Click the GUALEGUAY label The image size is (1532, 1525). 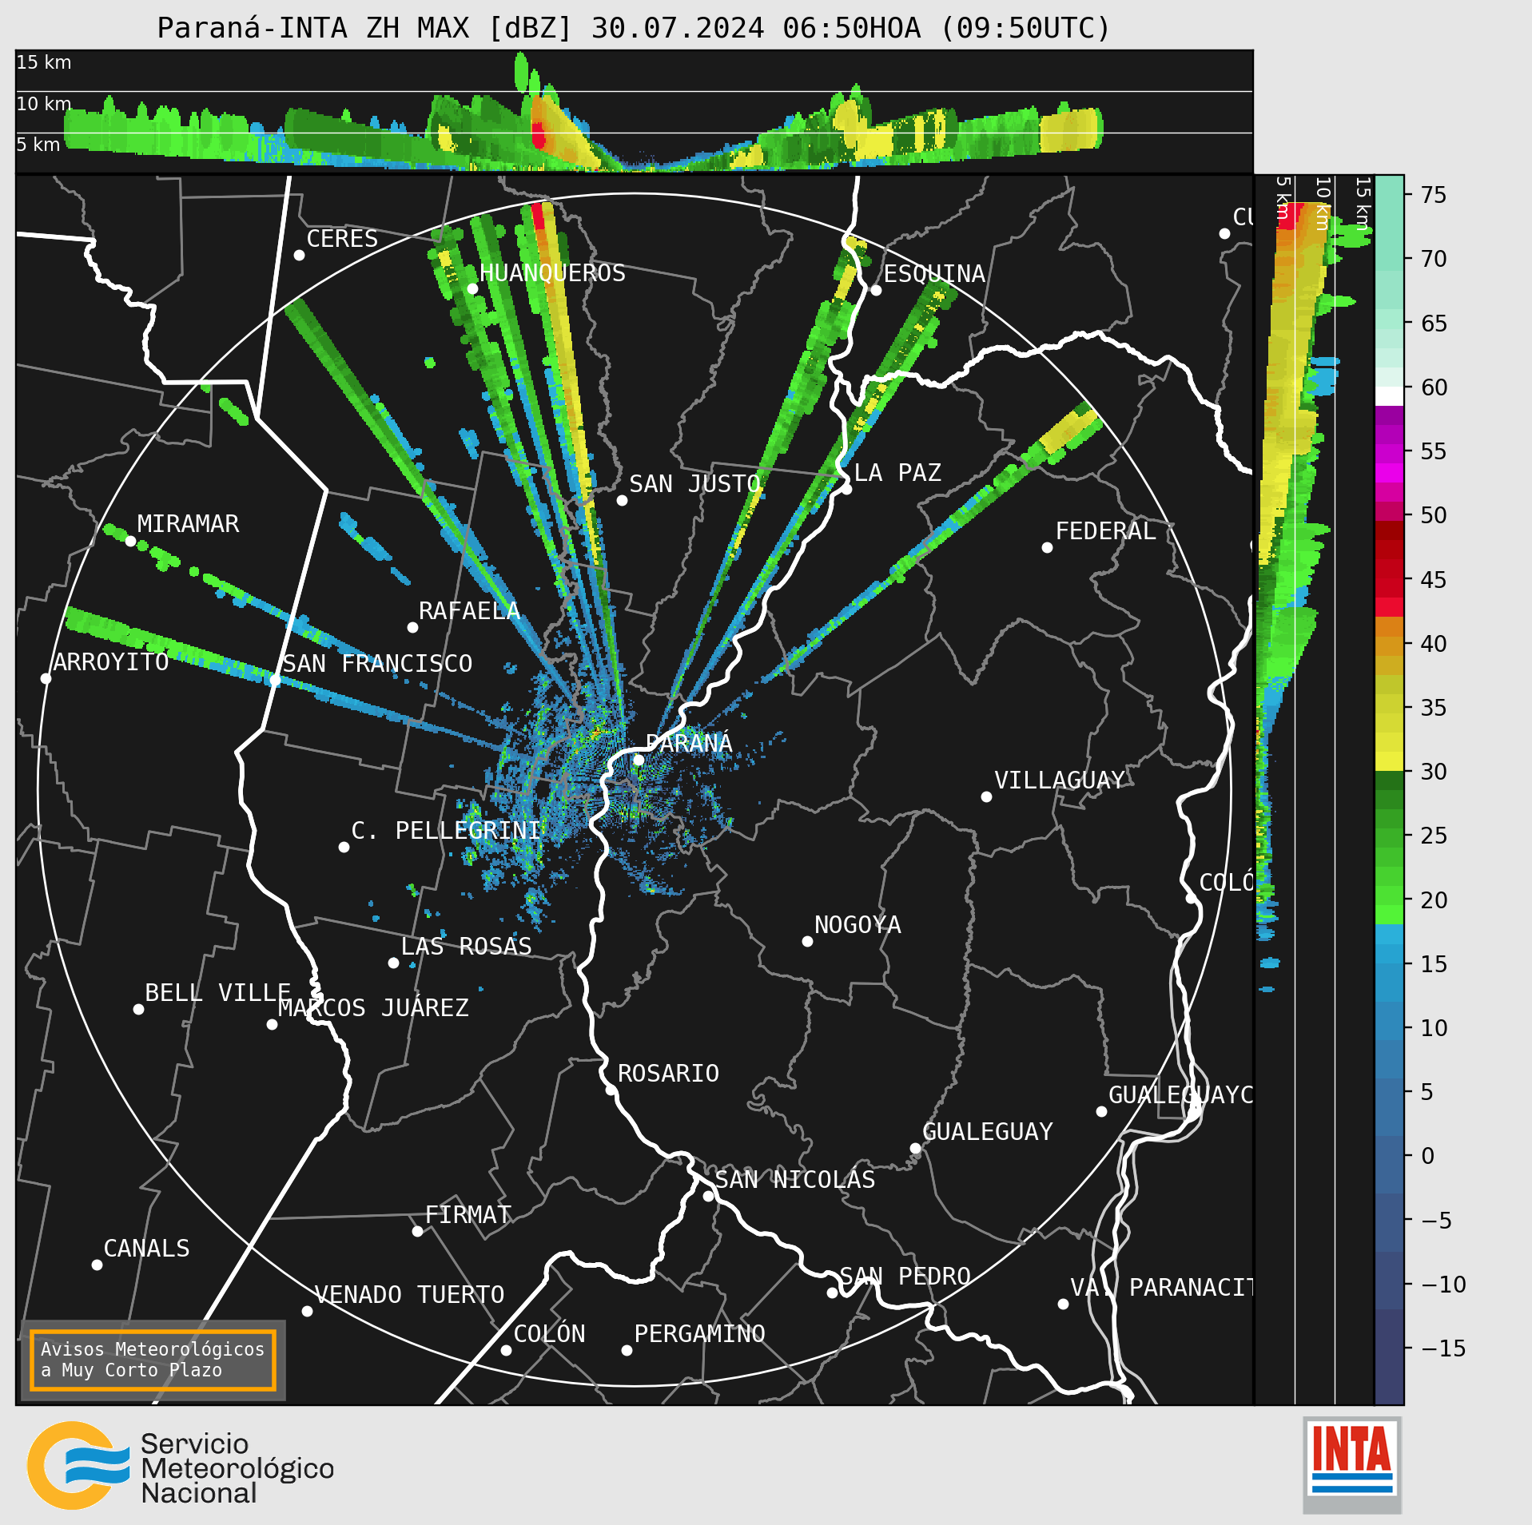[x=988, y=1132]
